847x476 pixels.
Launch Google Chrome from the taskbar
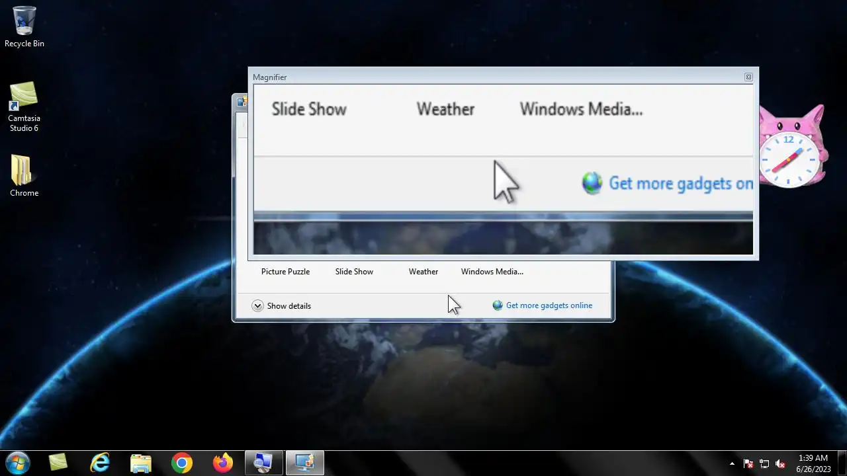[182, 463]
